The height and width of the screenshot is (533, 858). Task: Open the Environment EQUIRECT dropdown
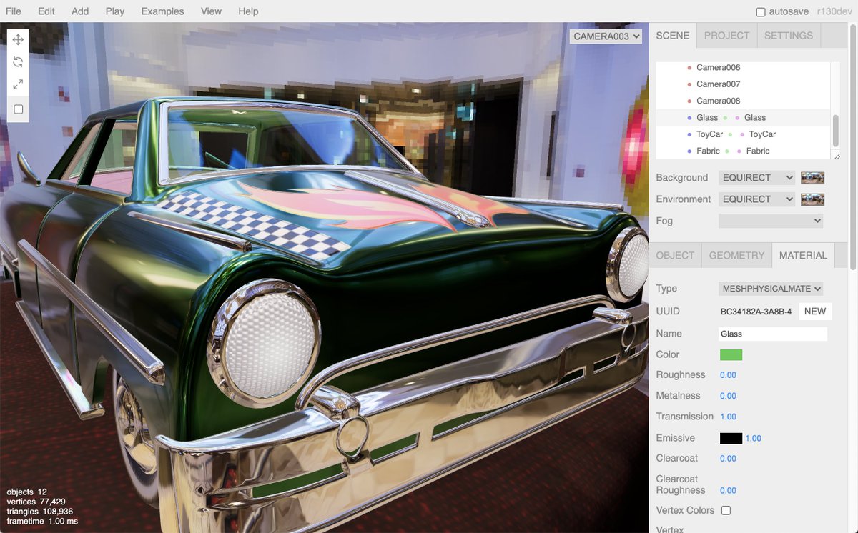pyautogui.click(x=756, y=199)
